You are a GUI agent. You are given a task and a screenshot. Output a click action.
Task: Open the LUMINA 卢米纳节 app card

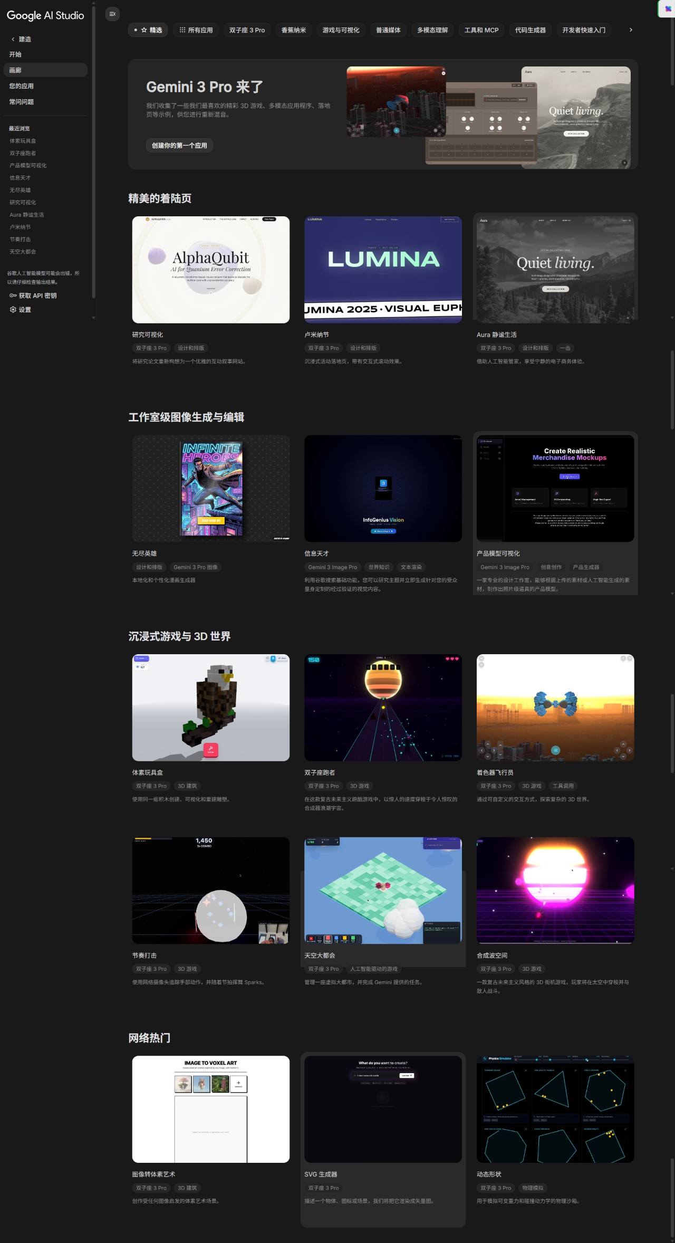[383, 270]
